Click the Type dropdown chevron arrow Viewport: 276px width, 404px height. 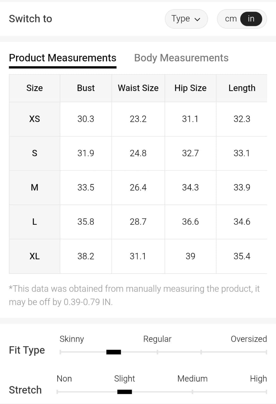tap(198, 20)
